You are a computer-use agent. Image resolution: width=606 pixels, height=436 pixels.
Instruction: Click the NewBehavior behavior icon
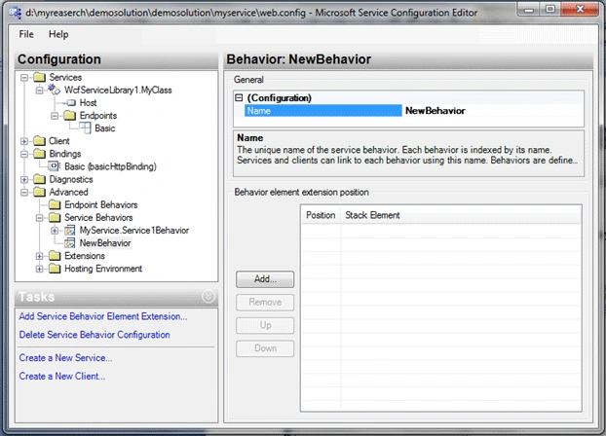point(70,243)
